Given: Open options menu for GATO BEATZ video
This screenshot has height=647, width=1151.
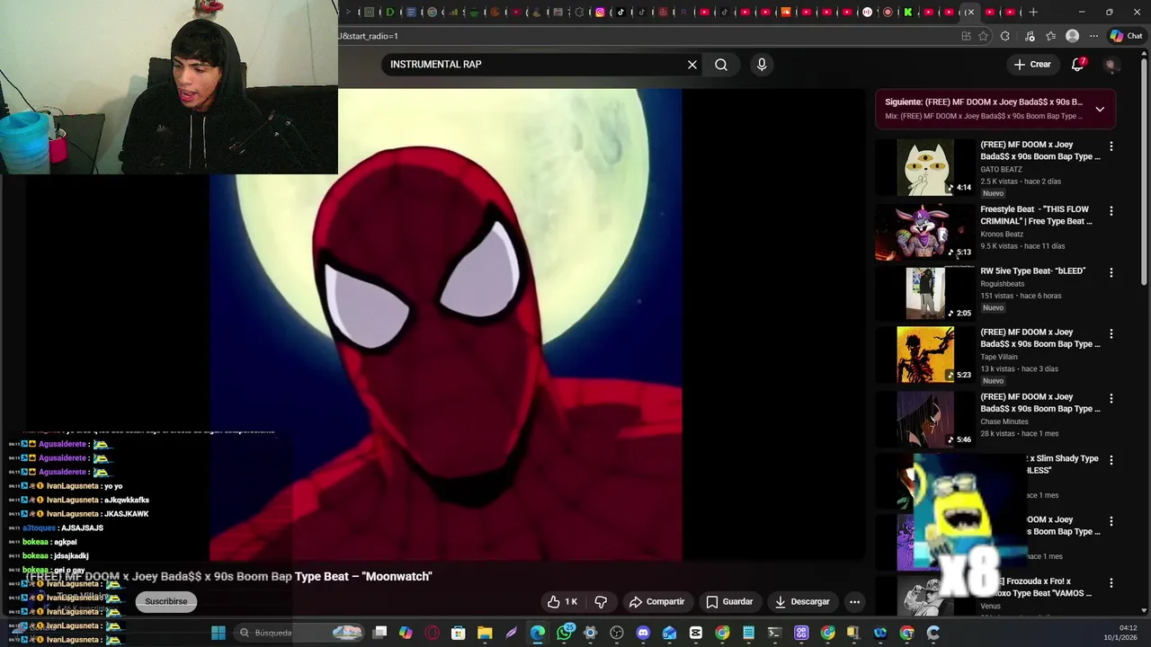Looking at the screenshot, I should coord(1111,146).
